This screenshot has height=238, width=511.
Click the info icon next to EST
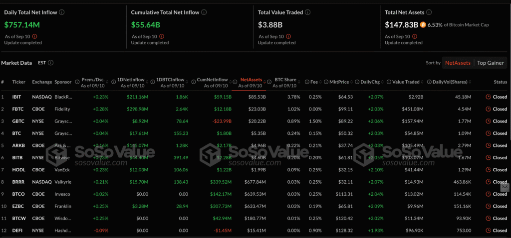point(51,63)
